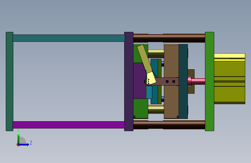
Task: Select the pale yellow slider block
Action: tap(151, 78)
